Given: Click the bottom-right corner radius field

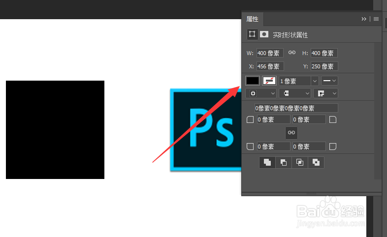Looking at the screenshot, I should pyautogui.click(x=309, y=147).
